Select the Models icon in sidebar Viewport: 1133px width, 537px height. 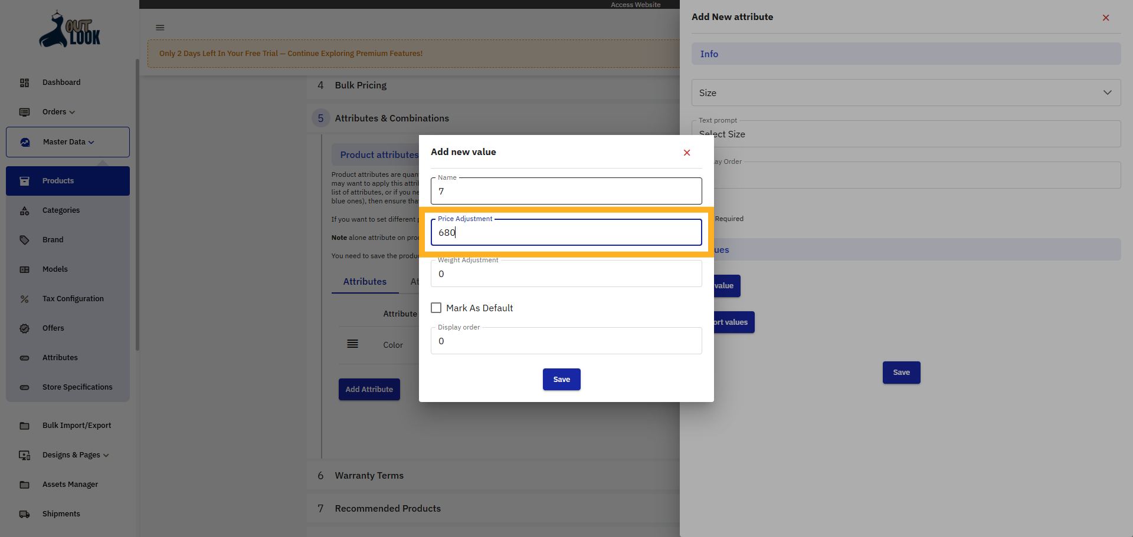(x=24, y=269)
